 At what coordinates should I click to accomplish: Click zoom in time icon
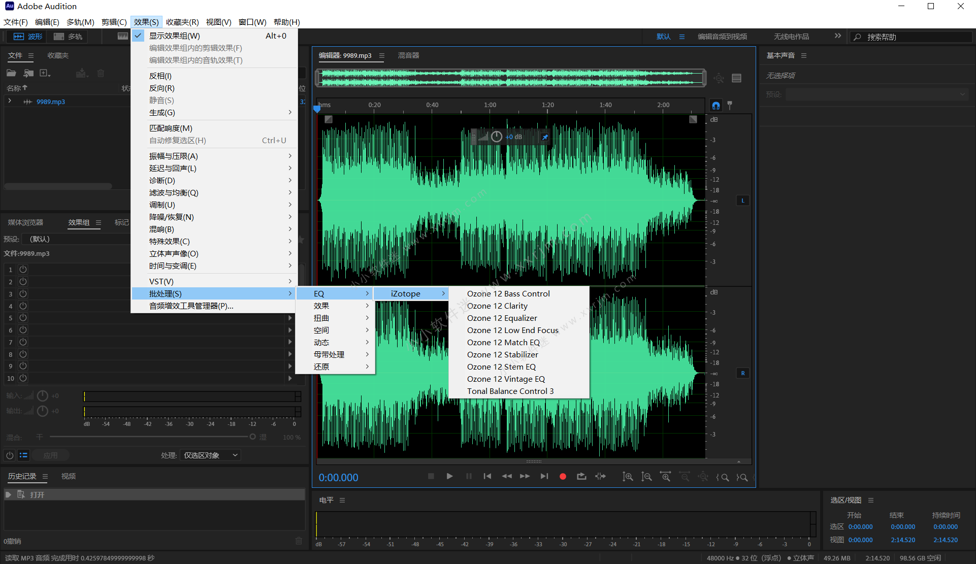point(665,477)
